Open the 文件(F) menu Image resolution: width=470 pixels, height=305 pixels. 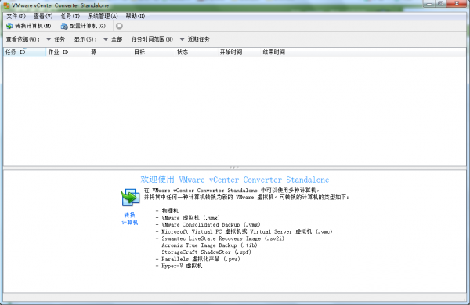pos(16,16)
